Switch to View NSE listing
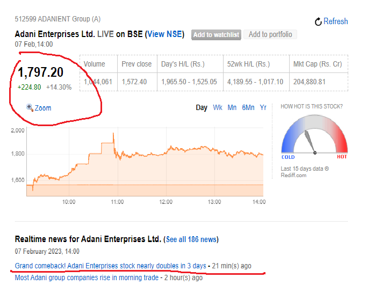Screen dimensions: 381x285 click(x=164, y=34)
